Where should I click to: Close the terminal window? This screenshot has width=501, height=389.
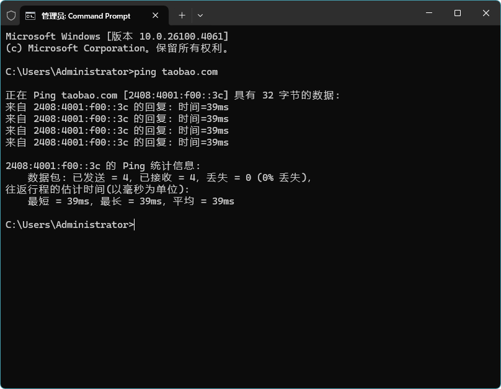[x=486, y=13]
